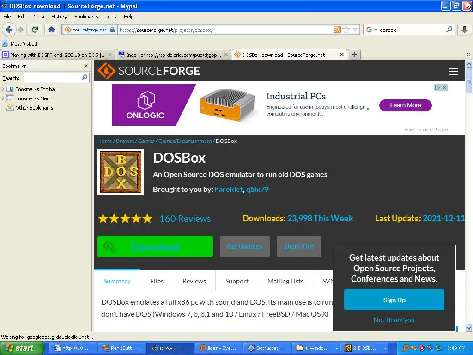The width and height of the screenshot is (473, 355).
Task: Click the search magnifier in the search bar
Action: 449,29
